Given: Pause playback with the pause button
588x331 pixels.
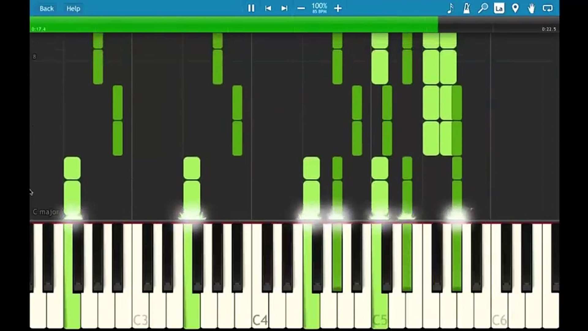Looking at the screenshot, I should click(x=251, y=8).
